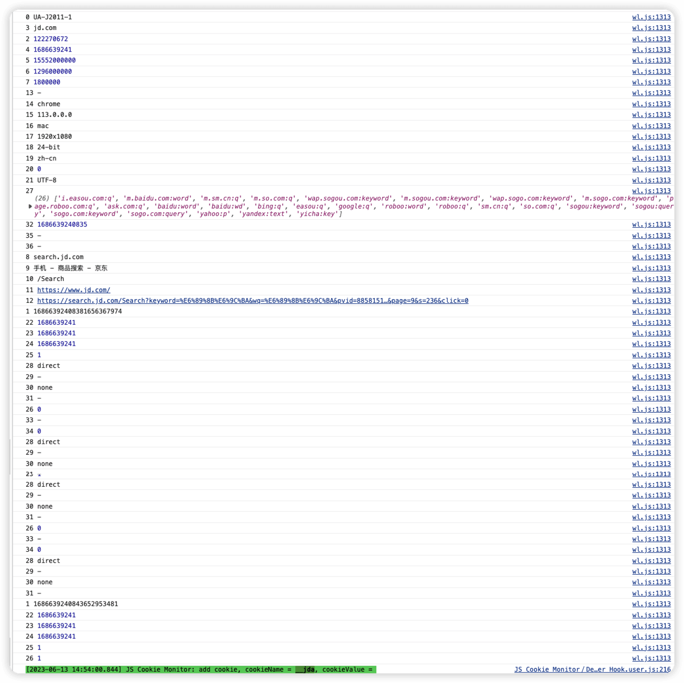Open source link beside 16866392408436529​53481

click(x=651, y=604)
